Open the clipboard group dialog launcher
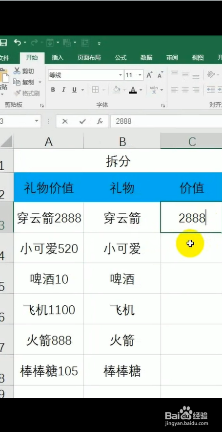The height and width of the screenshot is (432, 222). [x=42, y=105]
